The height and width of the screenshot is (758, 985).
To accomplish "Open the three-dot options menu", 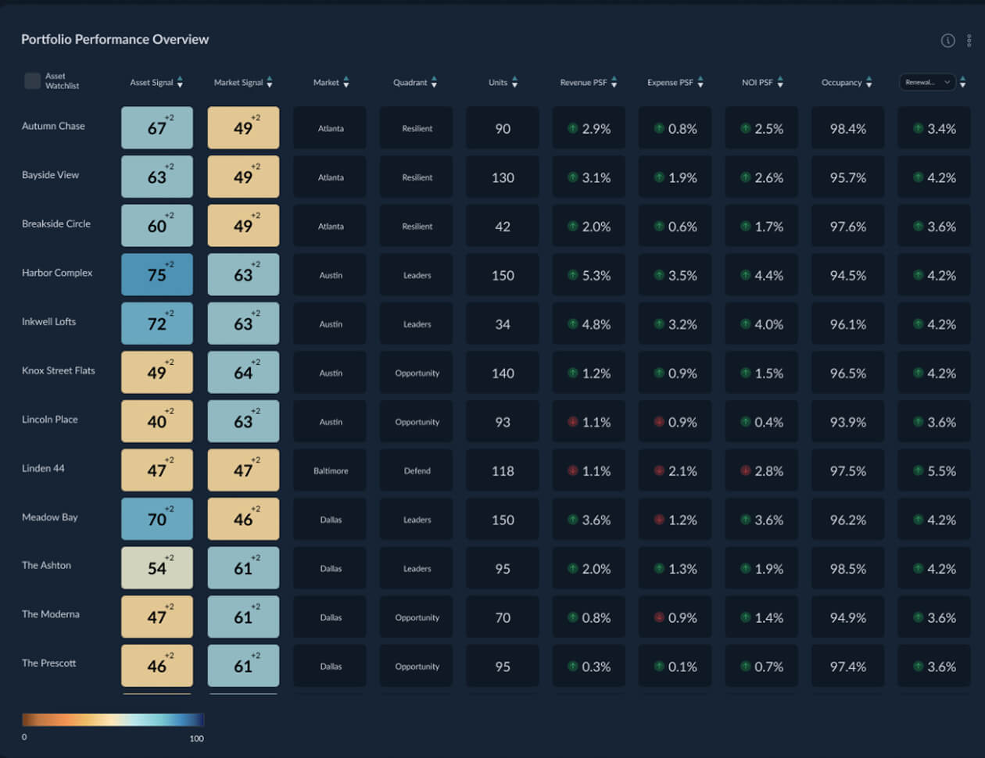I will (969, 41).
